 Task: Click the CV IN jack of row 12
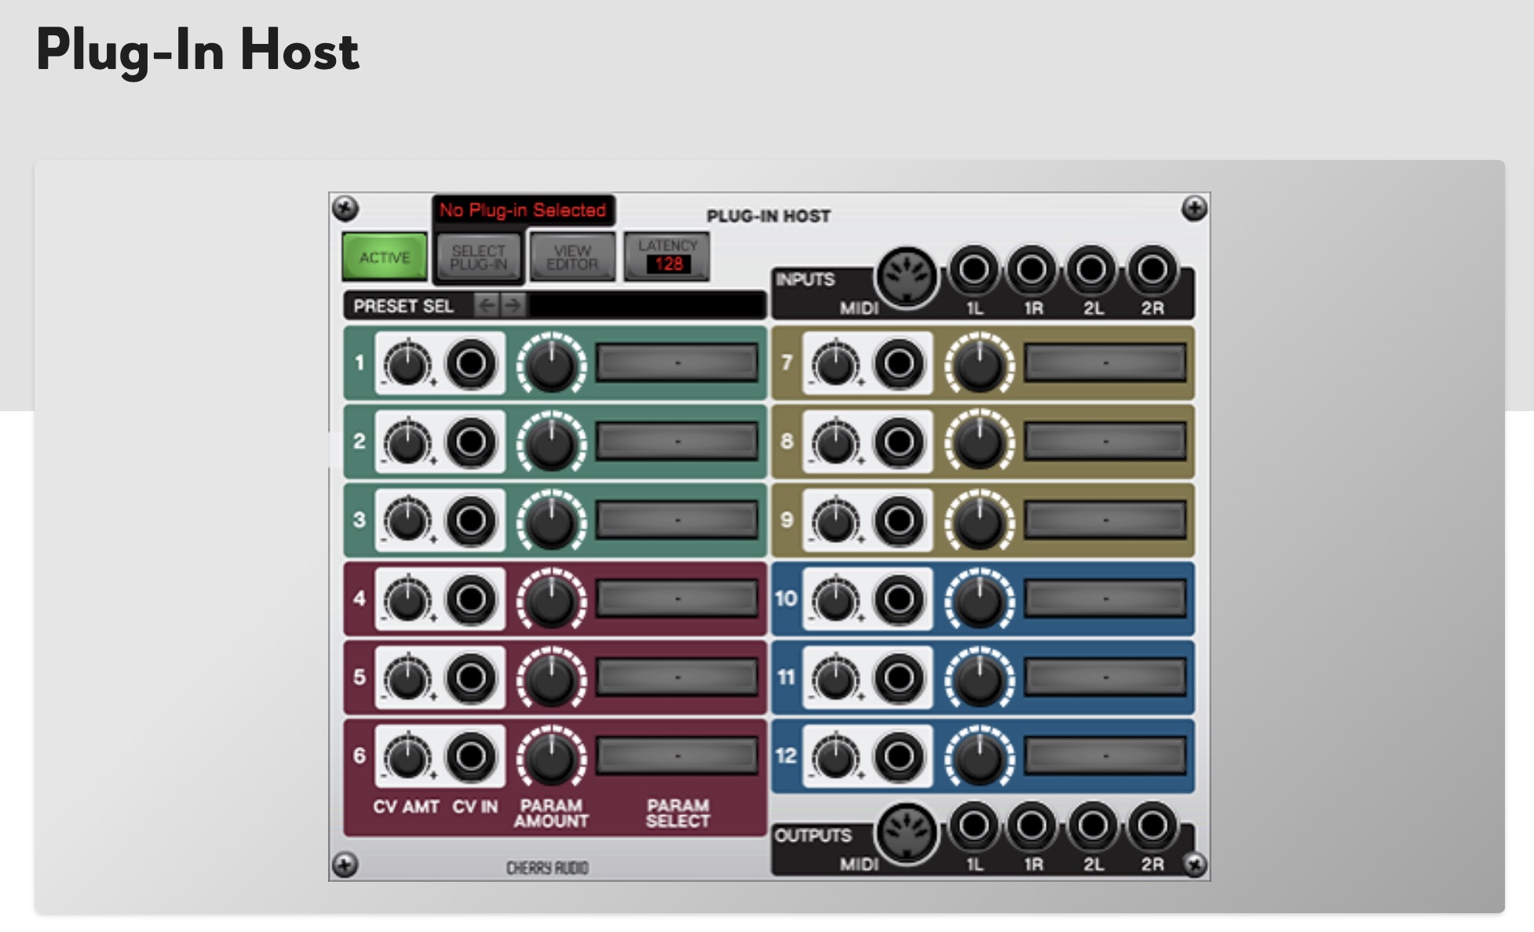[899, 756]
